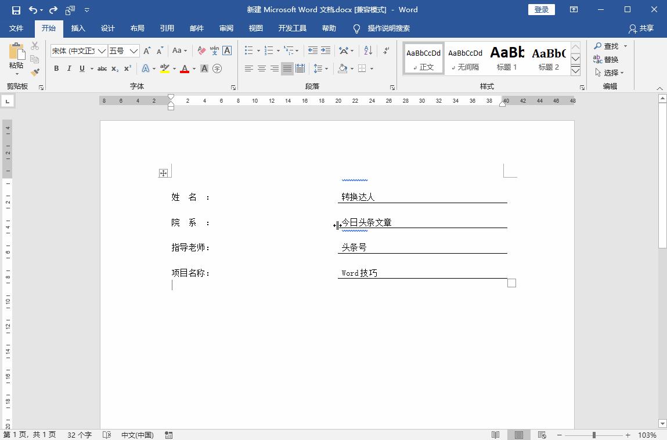Center-align text with the center icon
This screenshot has width=667, height=440.
262,68
